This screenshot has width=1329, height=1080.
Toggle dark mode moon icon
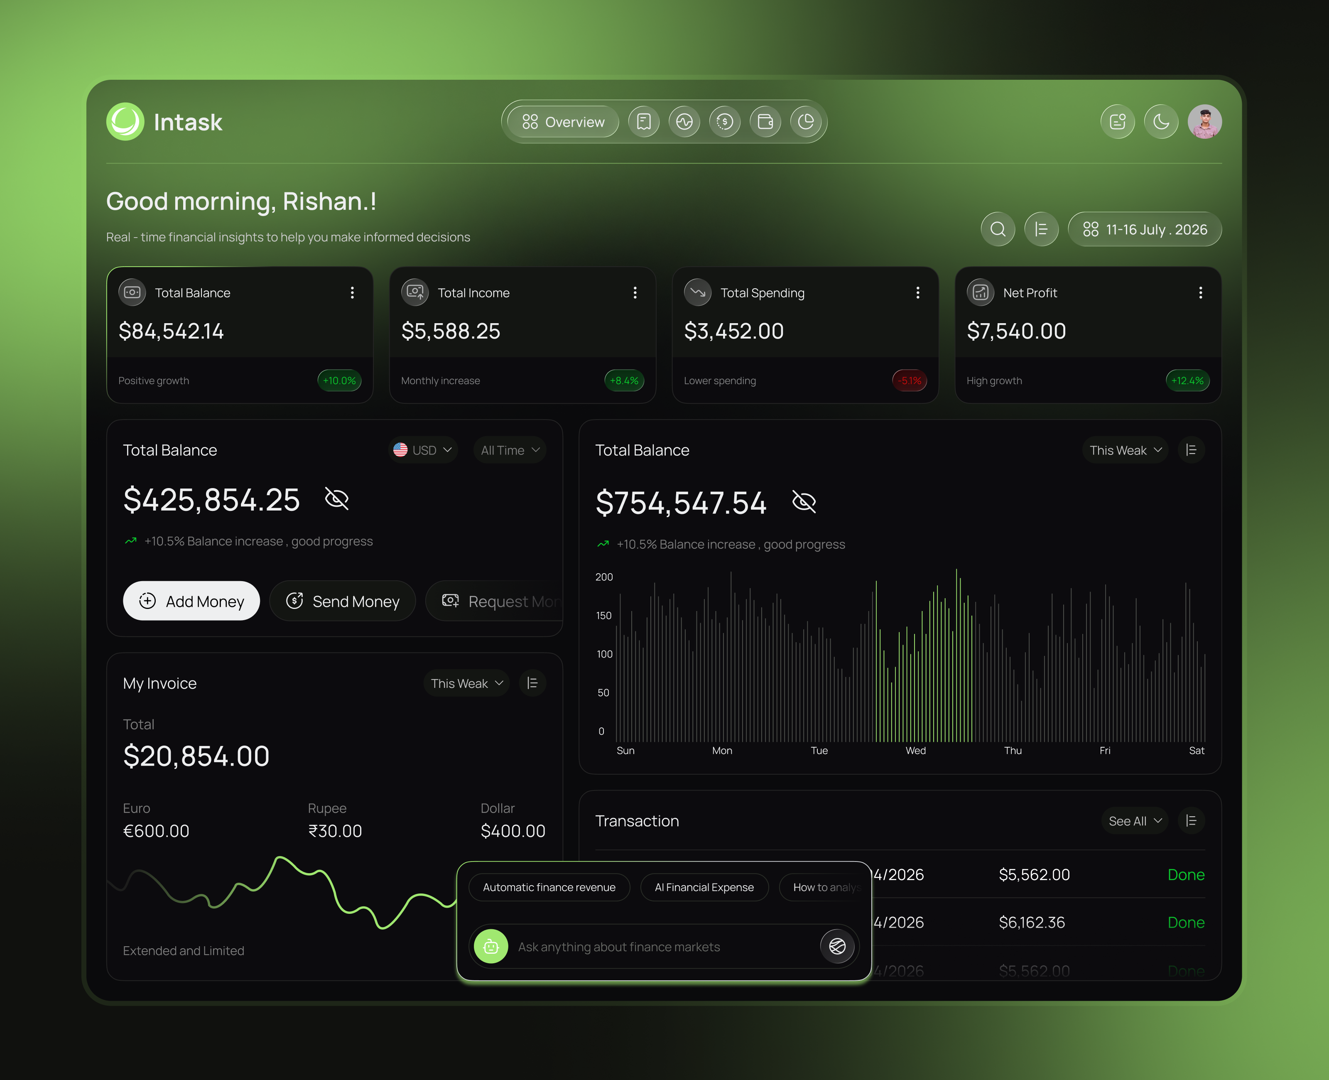1161,122
